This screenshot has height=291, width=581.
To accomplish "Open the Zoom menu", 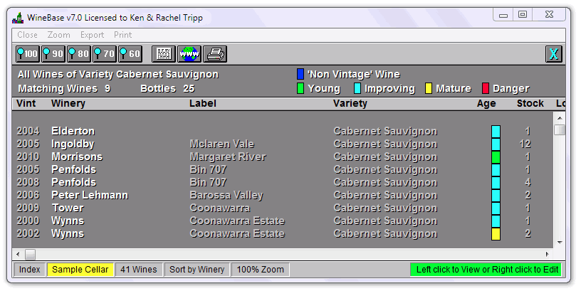I will pos(58,35).
